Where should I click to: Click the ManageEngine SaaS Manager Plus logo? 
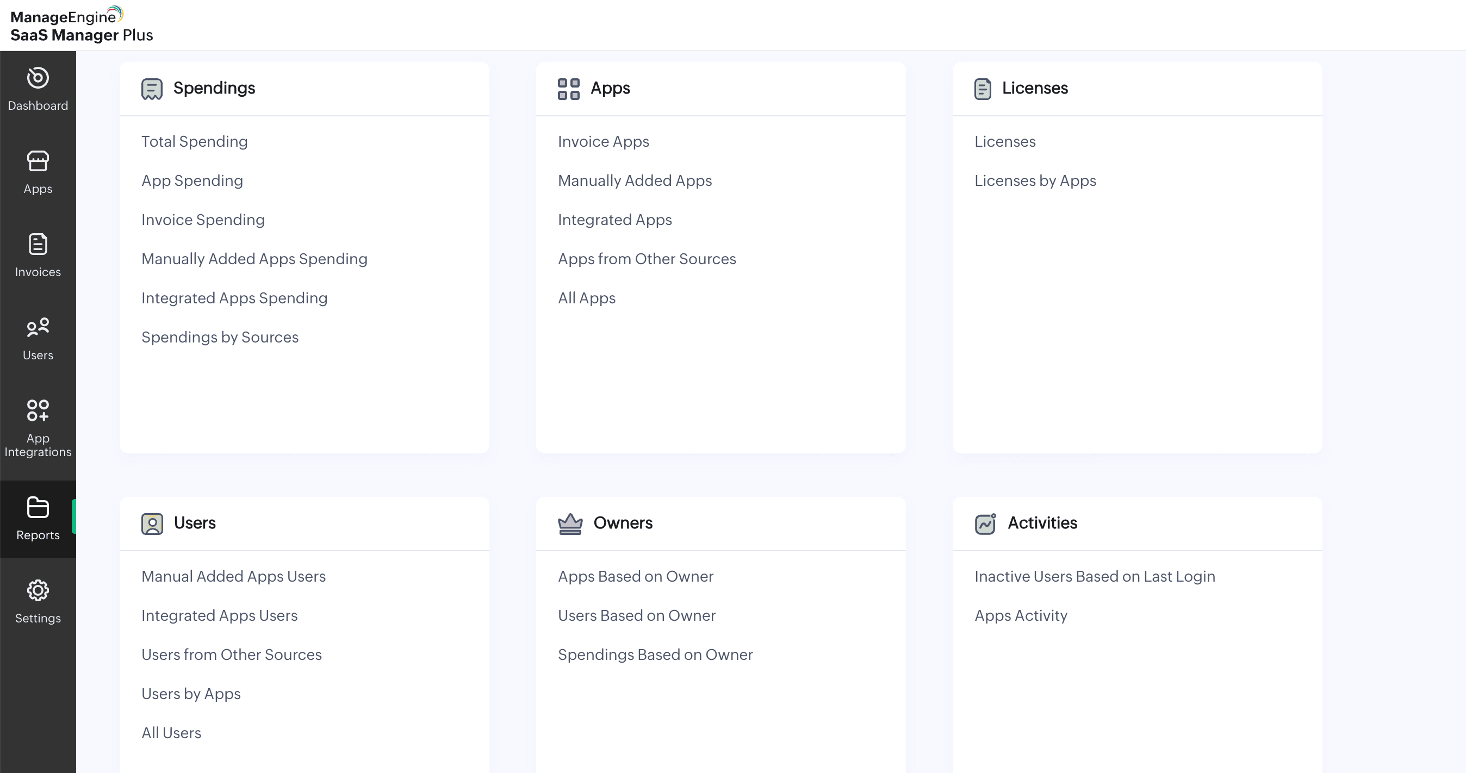82,25
